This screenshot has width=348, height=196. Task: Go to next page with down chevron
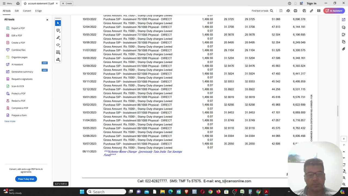344,158
